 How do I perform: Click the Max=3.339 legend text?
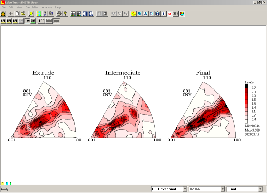(x=252, y=130)
